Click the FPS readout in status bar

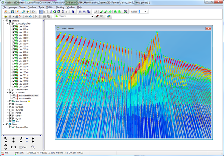click(5, 153)
